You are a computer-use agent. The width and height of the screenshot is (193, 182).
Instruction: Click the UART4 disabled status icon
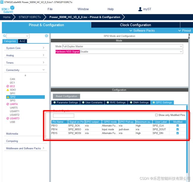[8, 104]
